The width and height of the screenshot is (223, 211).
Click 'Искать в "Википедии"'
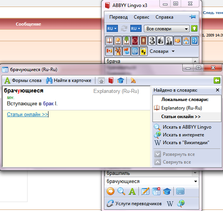click(x=182, y=143)
